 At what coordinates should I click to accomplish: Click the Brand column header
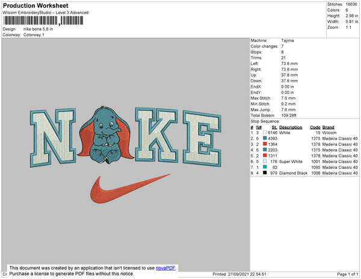point(328,127)
